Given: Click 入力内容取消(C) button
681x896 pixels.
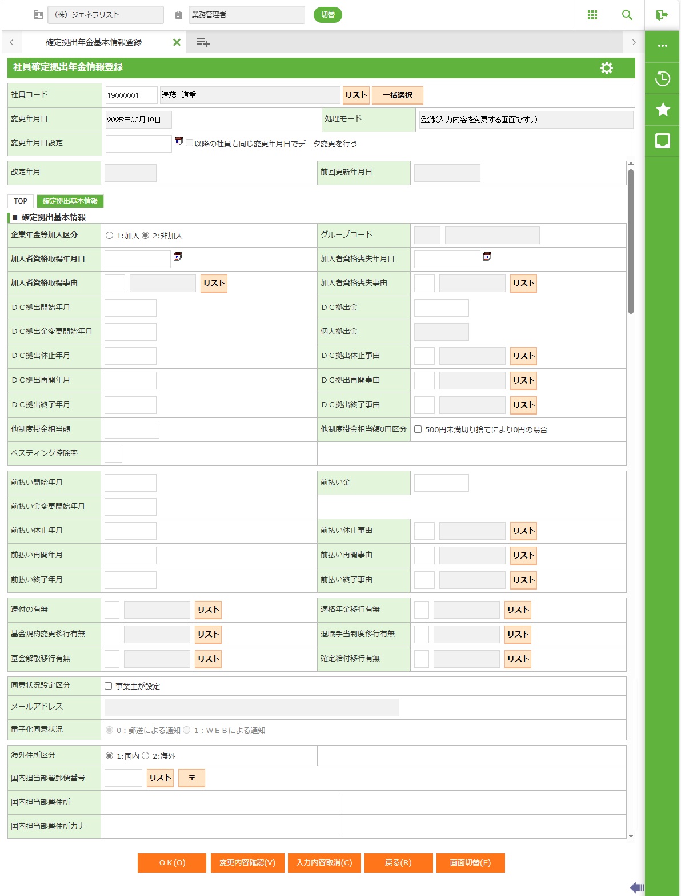Looking at the screenshot, I should [325, 863].
